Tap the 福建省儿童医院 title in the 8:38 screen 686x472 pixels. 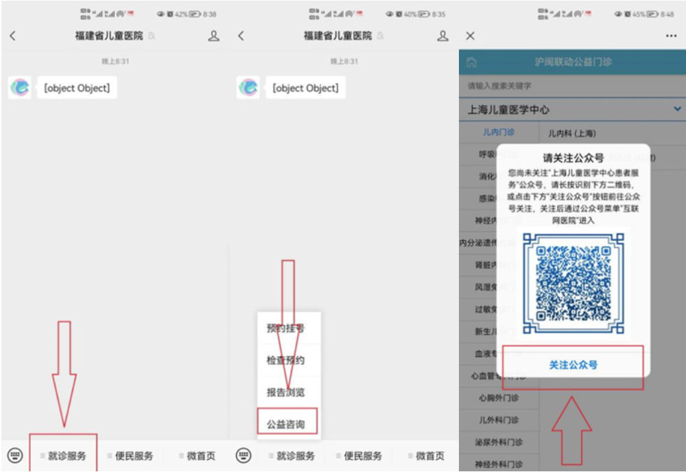point(109,36)
